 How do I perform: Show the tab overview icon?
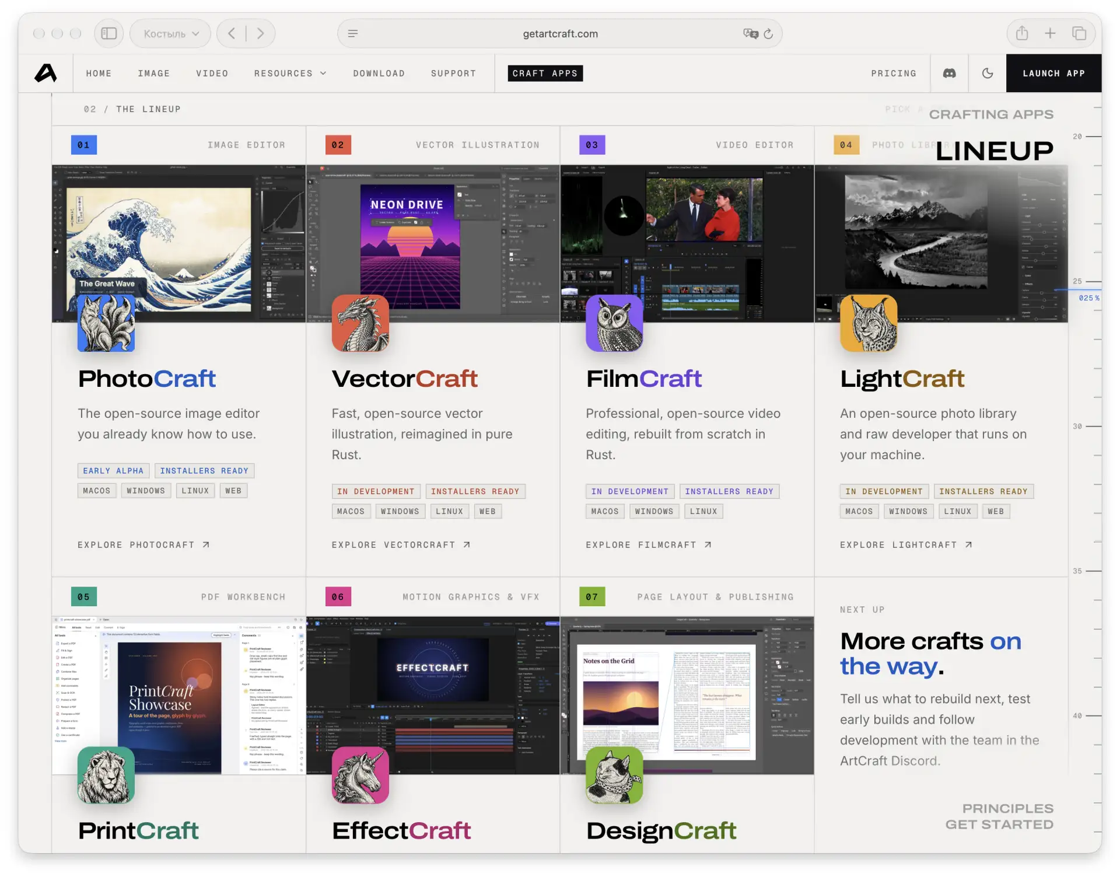click(1079, 33)
